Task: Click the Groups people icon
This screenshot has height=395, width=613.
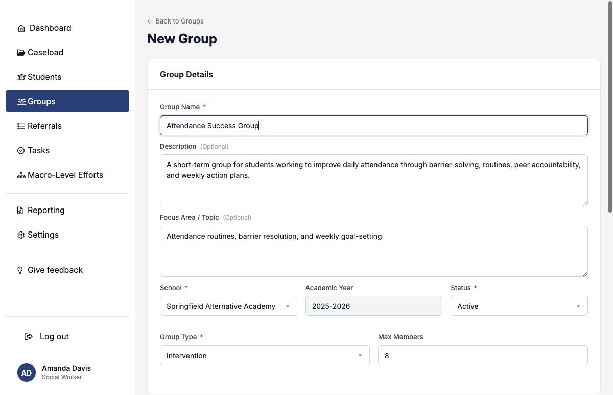Action: point(21,101)
